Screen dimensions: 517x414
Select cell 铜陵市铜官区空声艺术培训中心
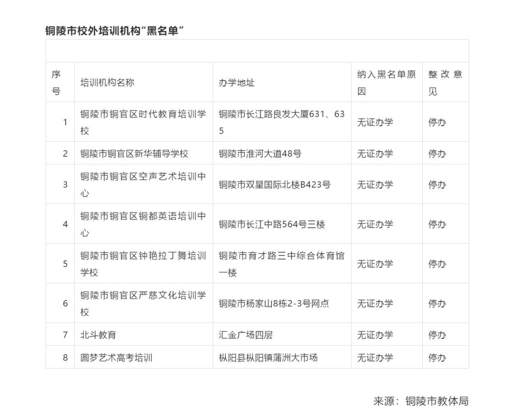[144, 184]
